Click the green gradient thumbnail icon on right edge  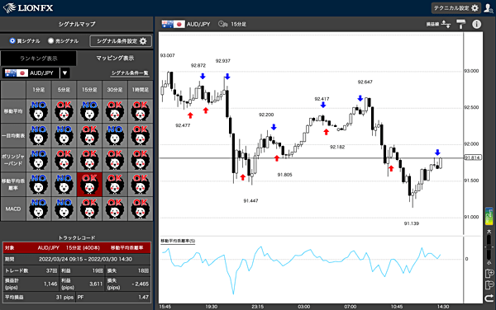tap(489, 216)
